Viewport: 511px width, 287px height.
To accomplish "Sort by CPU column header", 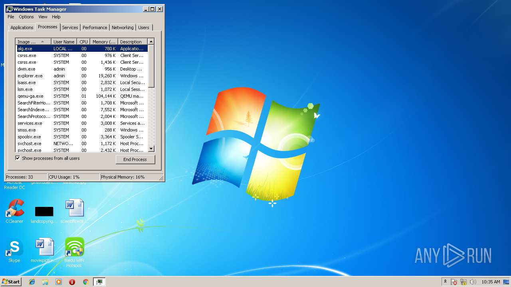I will point(83,42).
